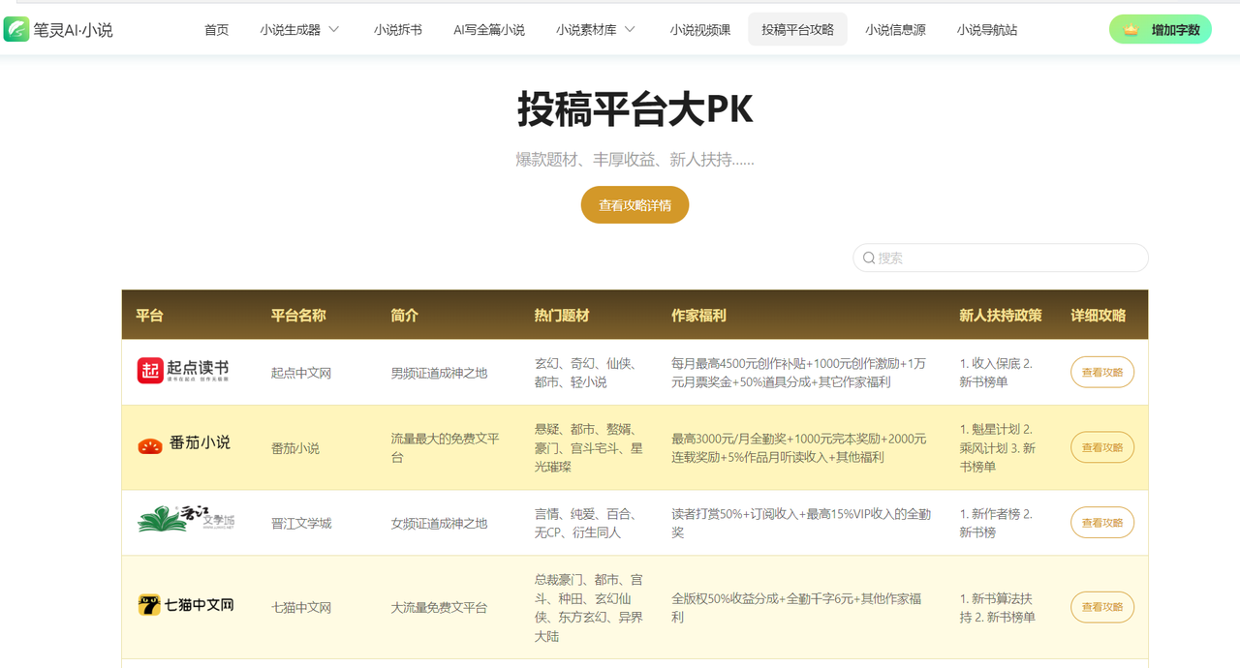Click 男频证道成神之地 description
The width and height of the screenshot is (1240, 668).
[439, 373]
